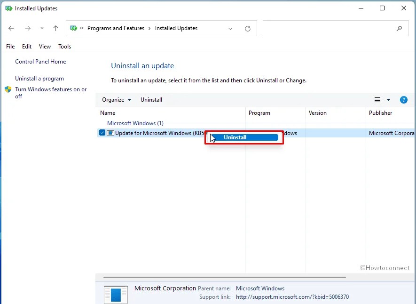The height and width of the screenshot is (304, 416).
Task: Uncheck the KB5006370 update checkbox
Action: (102, 133)
